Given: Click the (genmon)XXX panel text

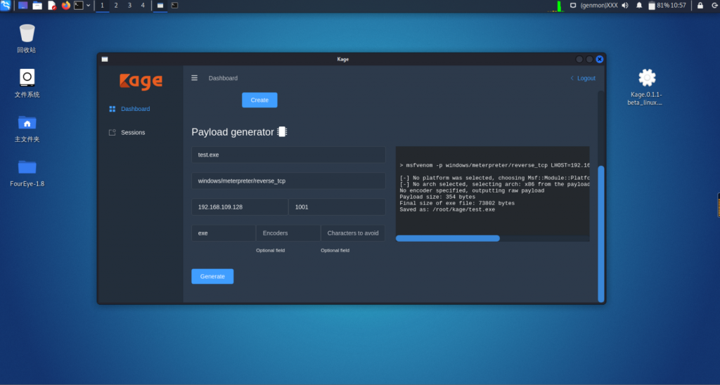Looking at the screenshot, I should pos(599,6).
